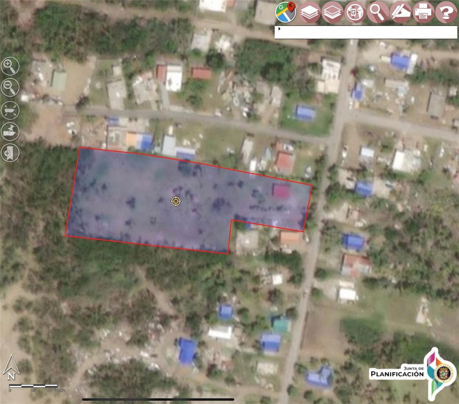Zoom out using the minus magnifier
Image resolution: width=459 pixels, height=404 pixels.
[10, 88]
